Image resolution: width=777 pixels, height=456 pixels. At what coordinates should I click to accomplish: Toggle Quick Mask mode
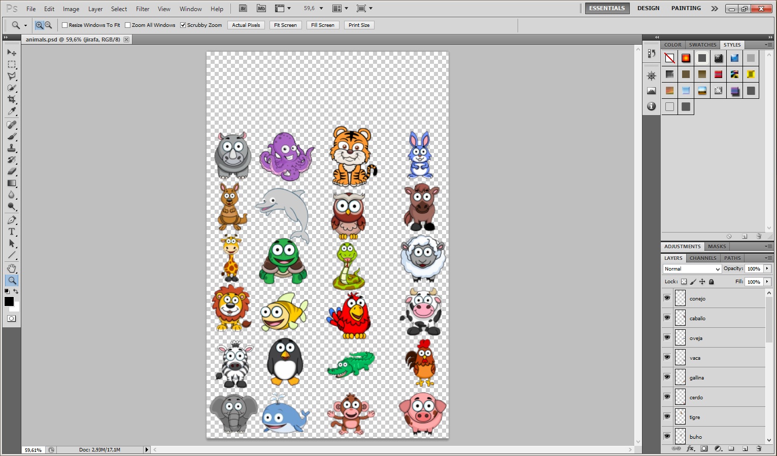12,319
